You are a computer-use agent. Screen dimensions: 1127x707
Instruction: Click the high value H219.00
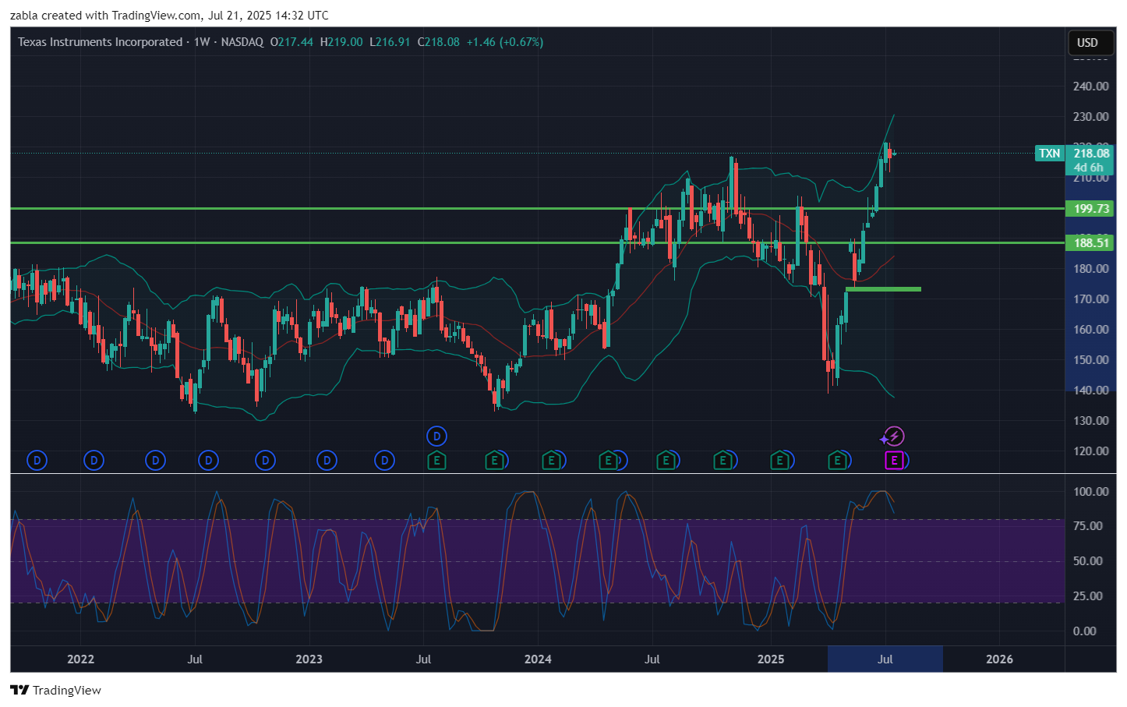(x=341, y=42)
